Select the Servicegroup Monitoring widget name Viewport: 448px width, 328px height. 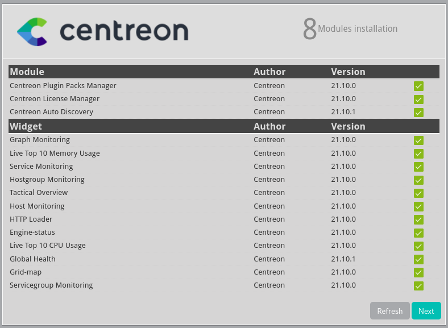point(51,285)
